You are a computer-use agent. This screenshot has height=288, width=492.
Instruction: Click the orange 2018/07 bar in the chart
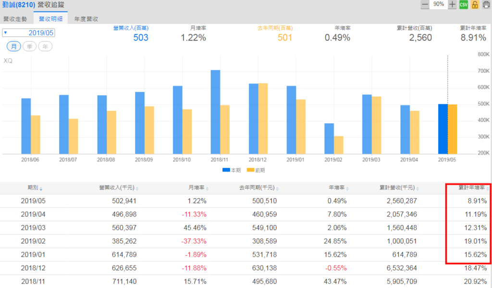[x=74, y=136]
